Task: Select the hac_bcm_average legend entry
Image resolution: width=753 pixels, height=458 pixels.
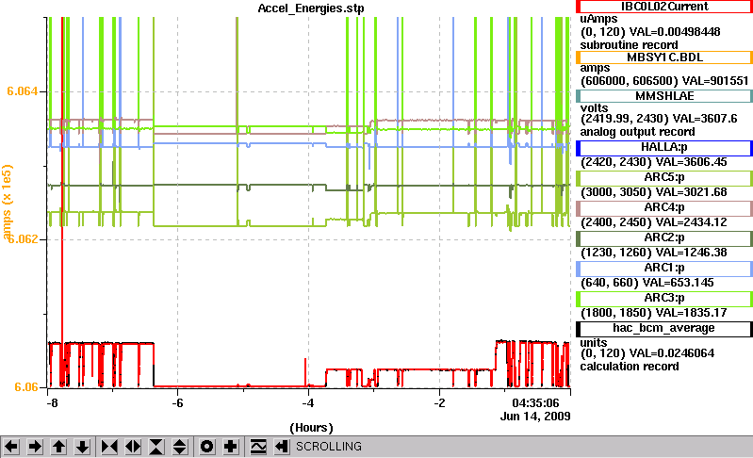Action: (x=664, y=328)
